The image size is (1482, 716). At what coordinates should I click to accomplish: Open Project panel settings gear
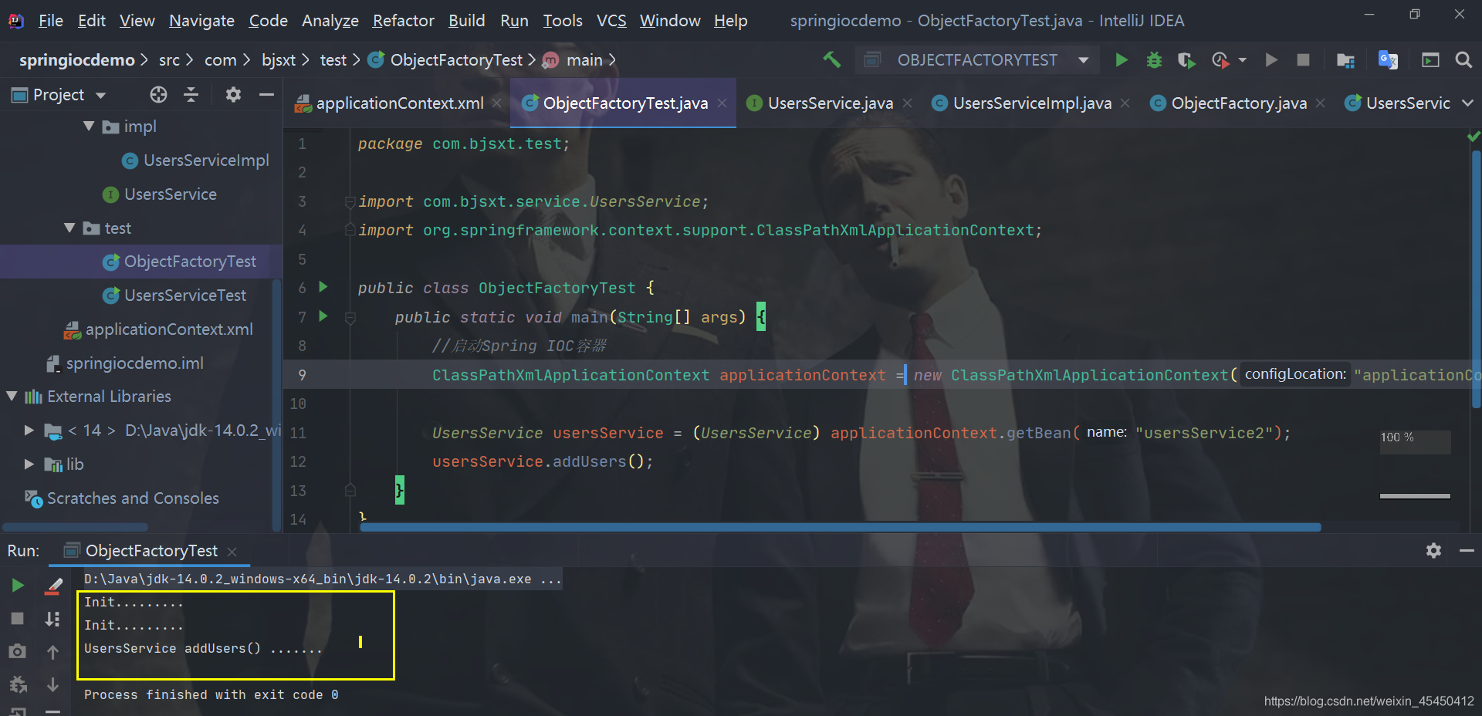(x=233, y=94)
